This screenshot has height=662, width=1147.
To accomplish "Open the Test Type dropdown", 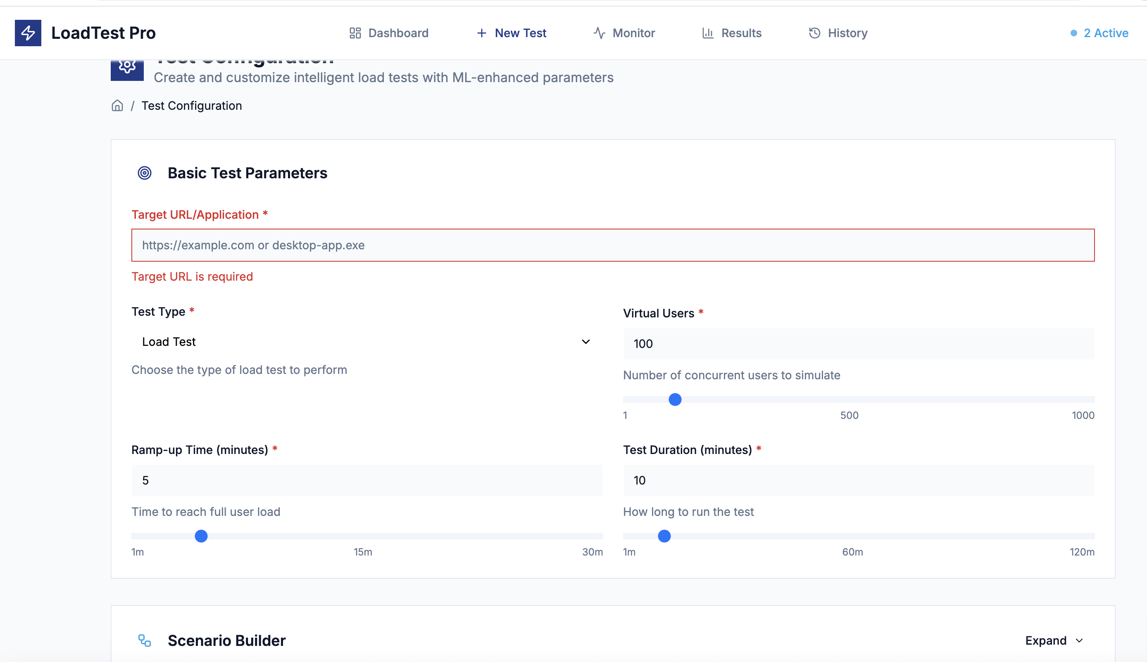I will tap(366, 341).
